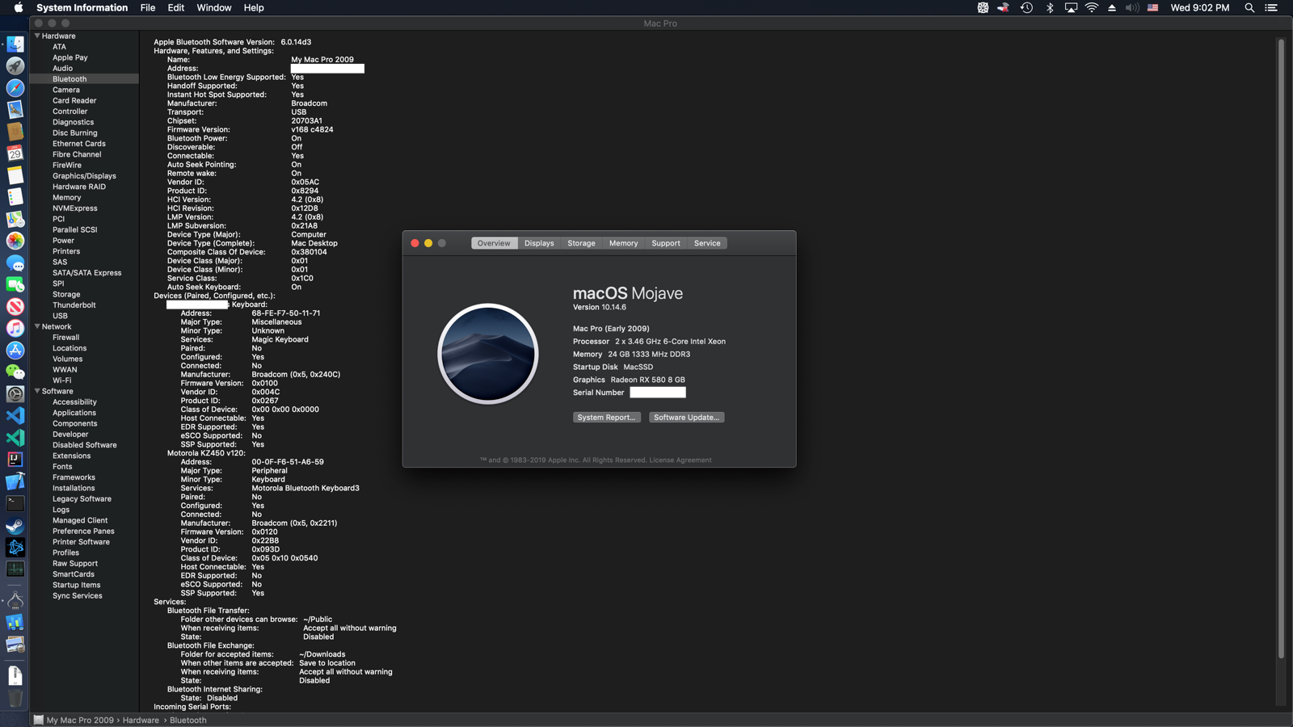Open Steam in the dock
The height and width of the screenshot is (727, 1293).
pos(15,525)
